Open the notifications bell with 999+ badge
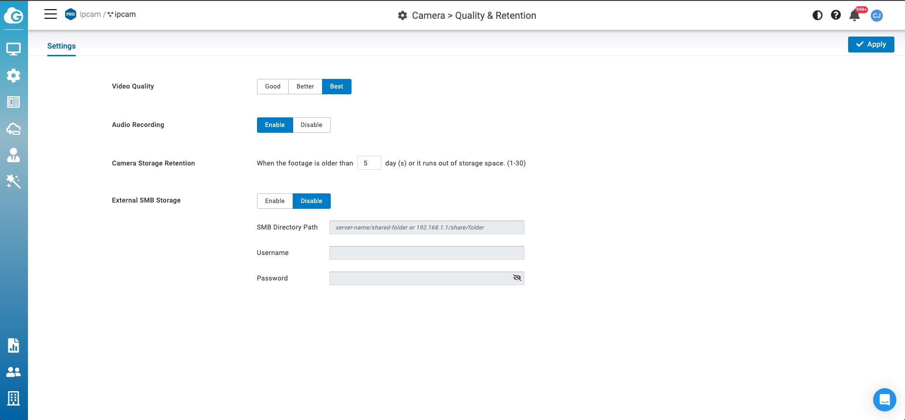 tap(854, 15)
